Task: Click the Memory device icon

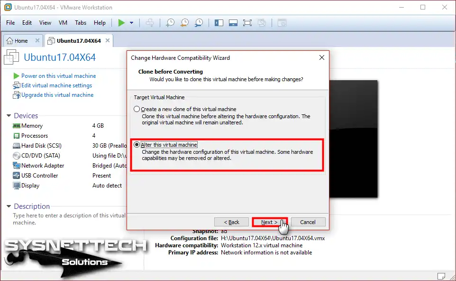Action: [x=16, y=126]
